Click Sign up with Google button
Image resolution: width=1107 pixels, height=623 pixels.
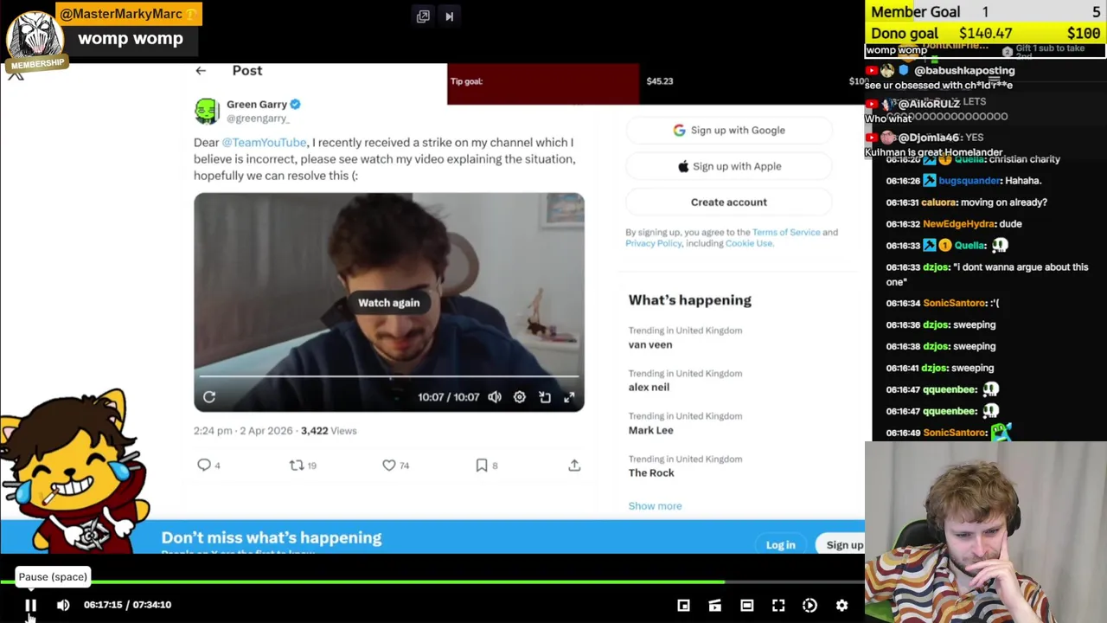[729, 131]
